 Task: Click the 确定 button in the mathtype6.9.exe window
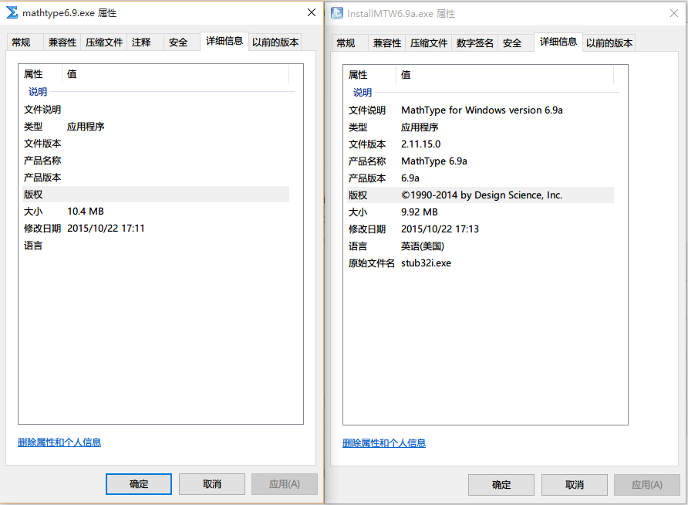pyautogui.click(x=139, y=484)
